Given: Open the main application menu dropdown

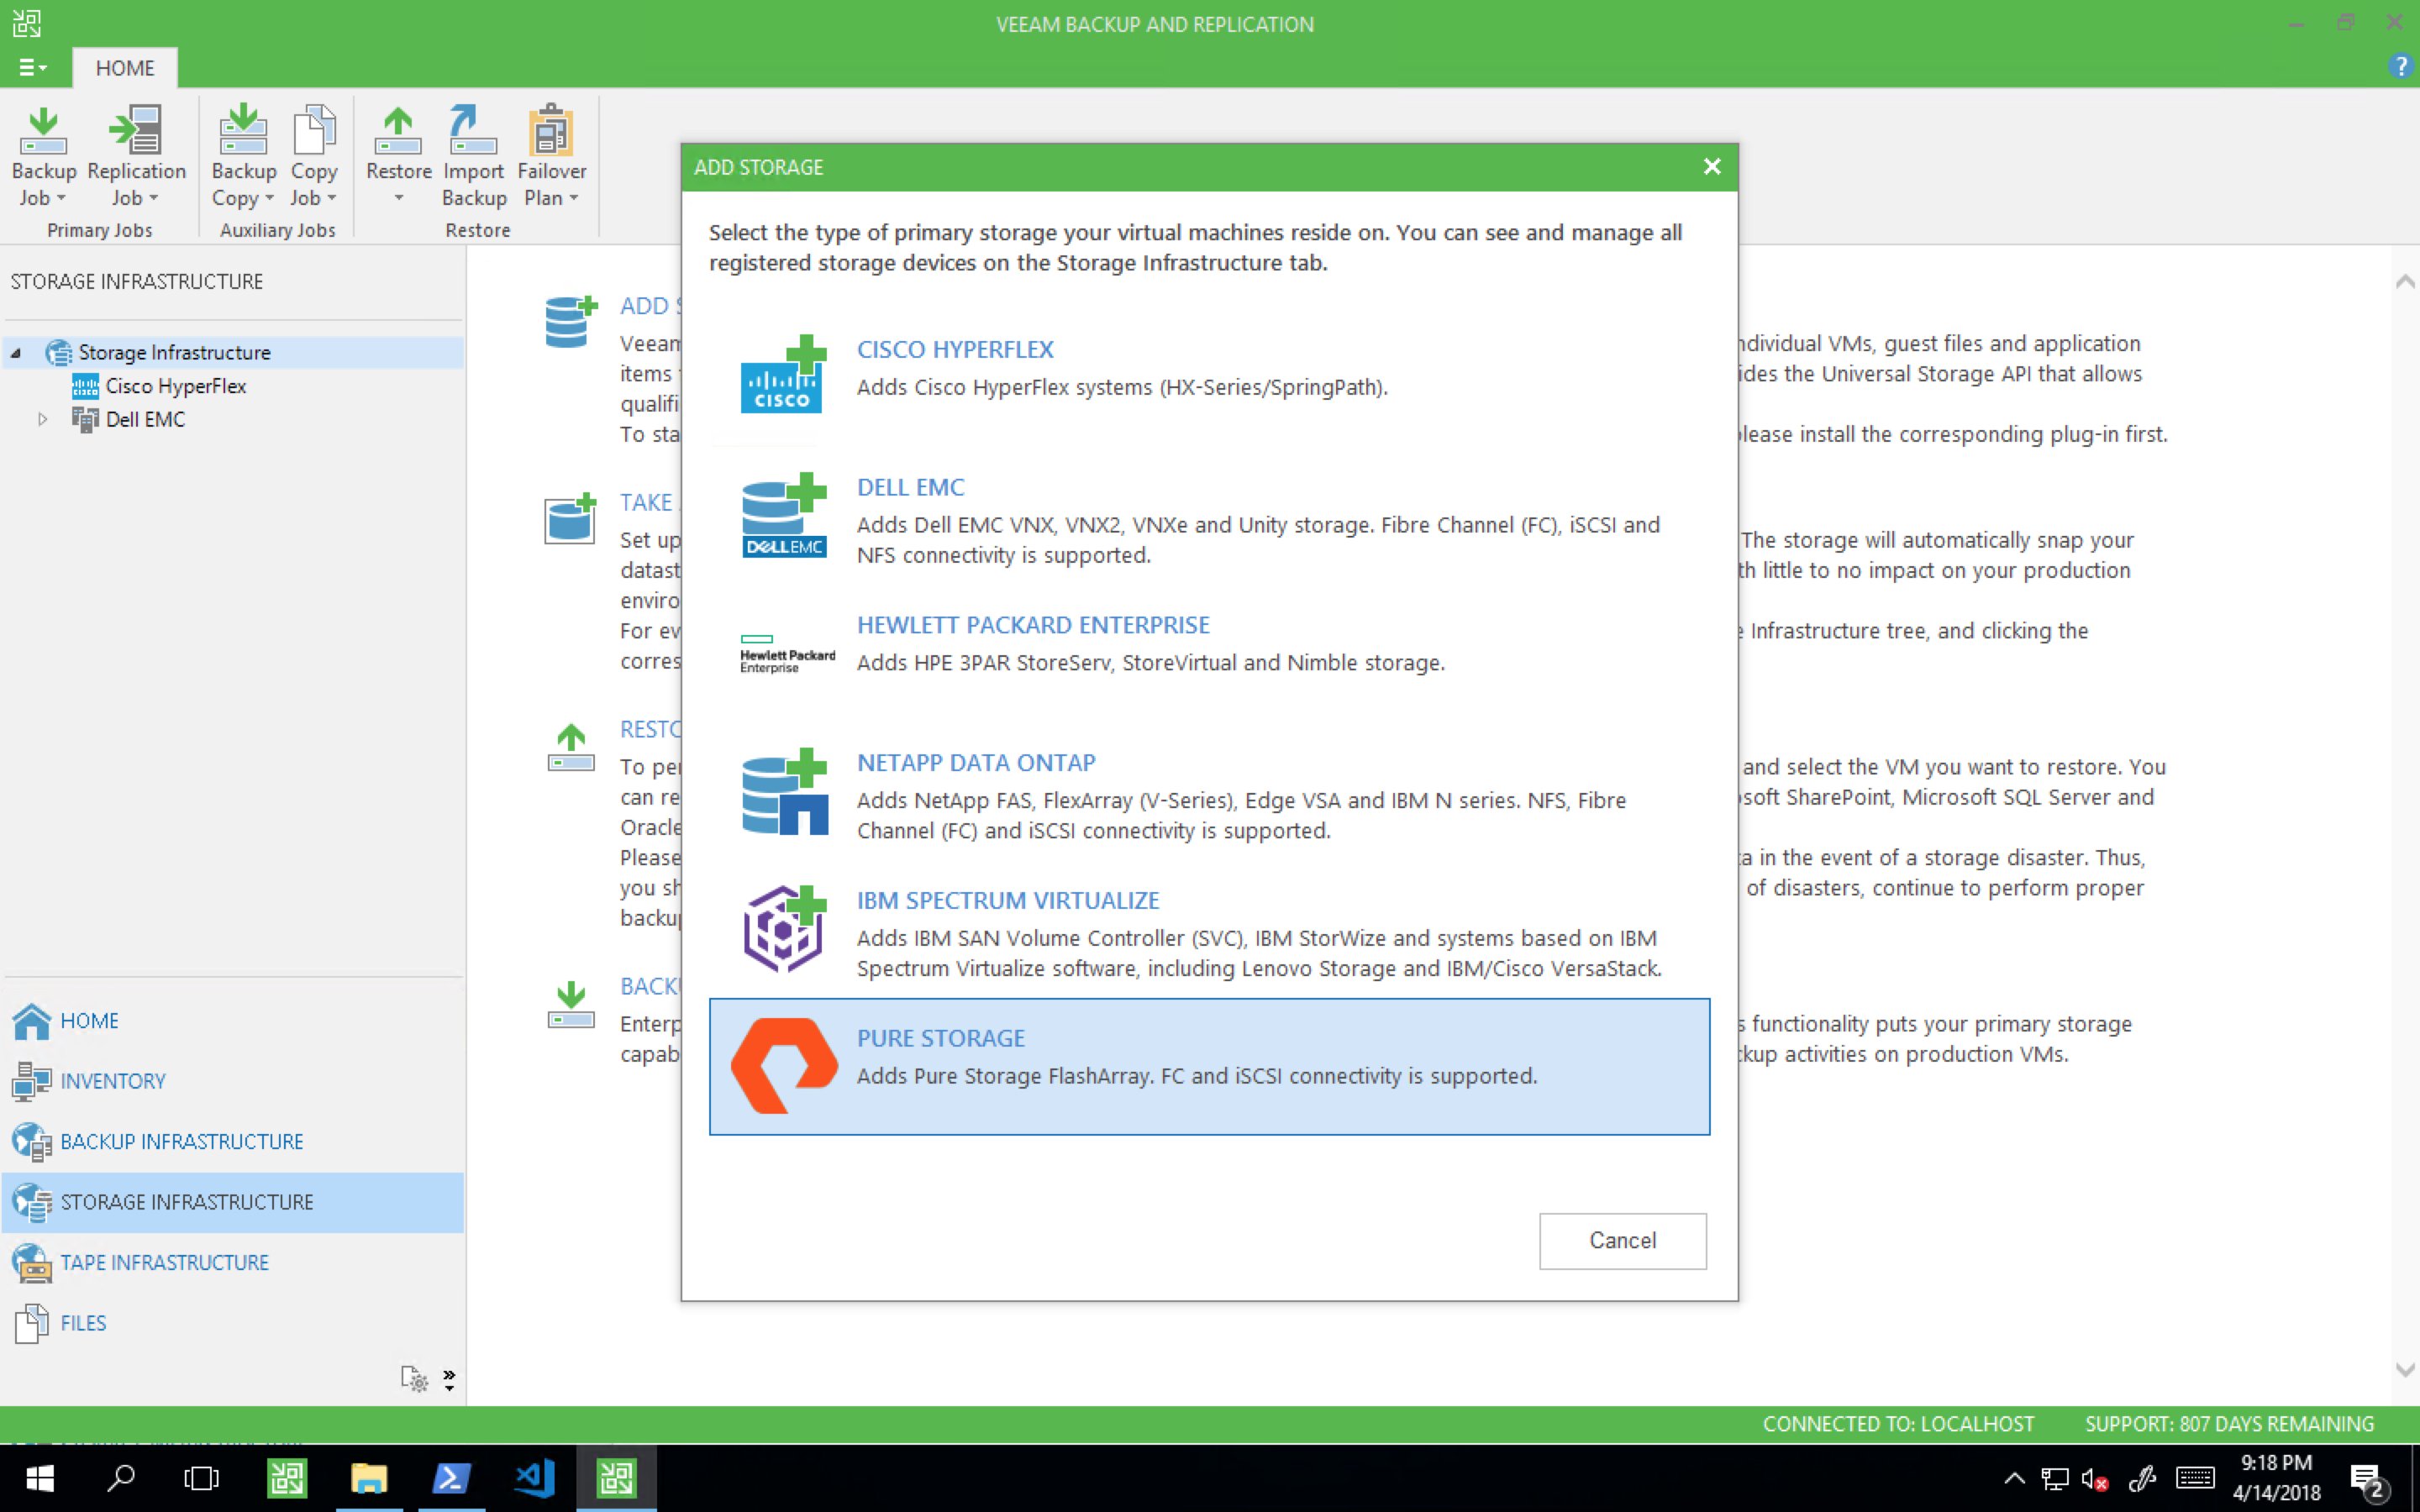Looking at the screenshot, I should (x=32, y=67).
